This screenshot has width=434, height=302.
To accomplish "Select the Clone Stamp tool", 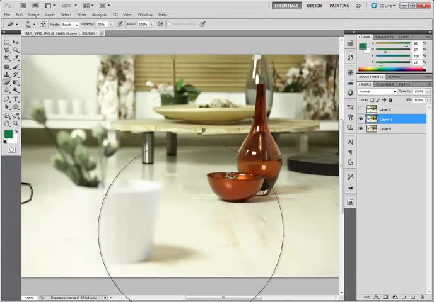I will (7, 74).
